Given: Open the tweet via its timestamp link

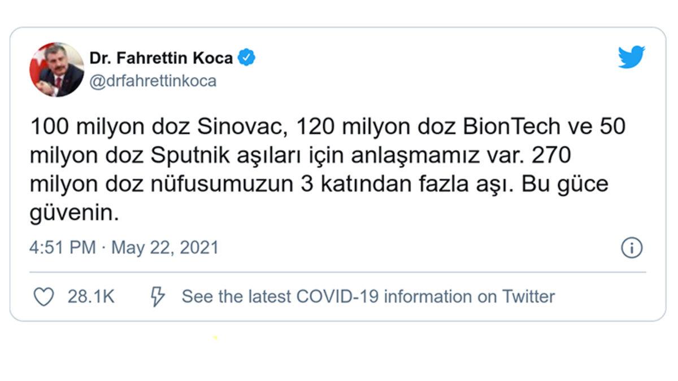Looking at the screenshot, I should [125, 246].
